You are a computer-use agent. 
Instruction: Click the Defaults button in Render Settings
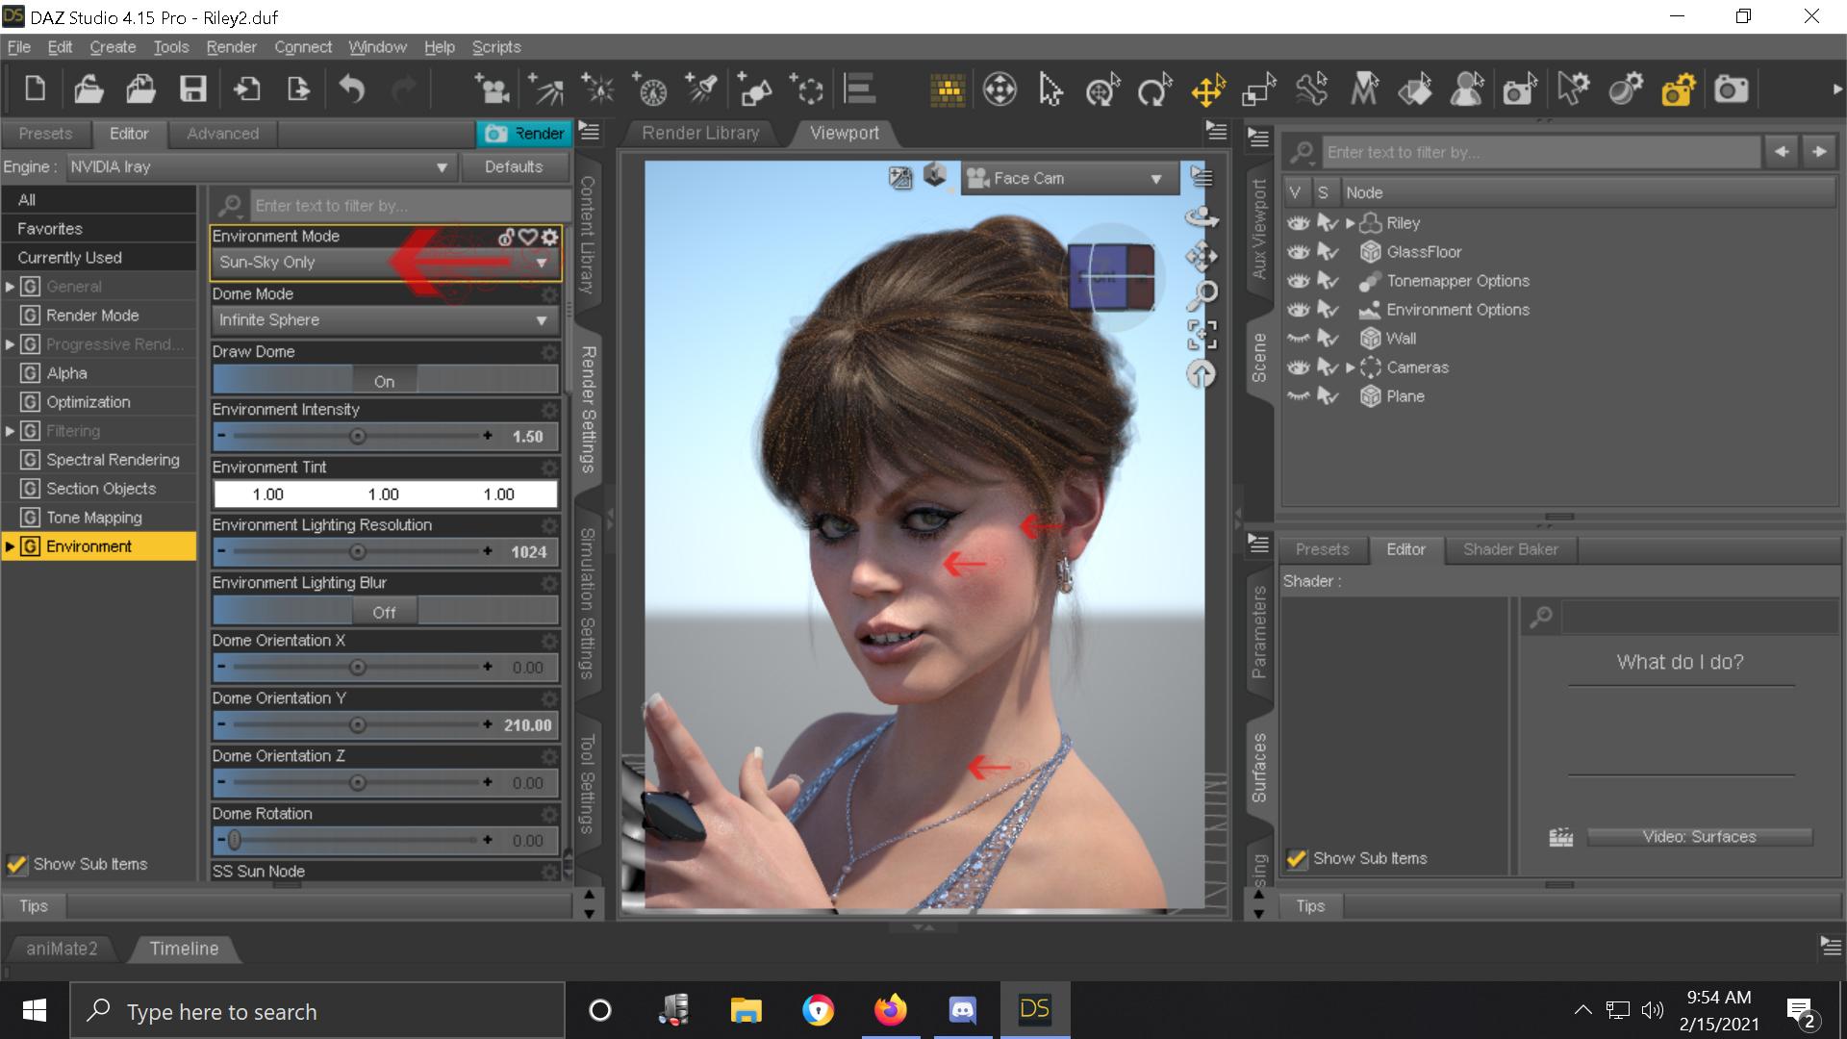515,165
